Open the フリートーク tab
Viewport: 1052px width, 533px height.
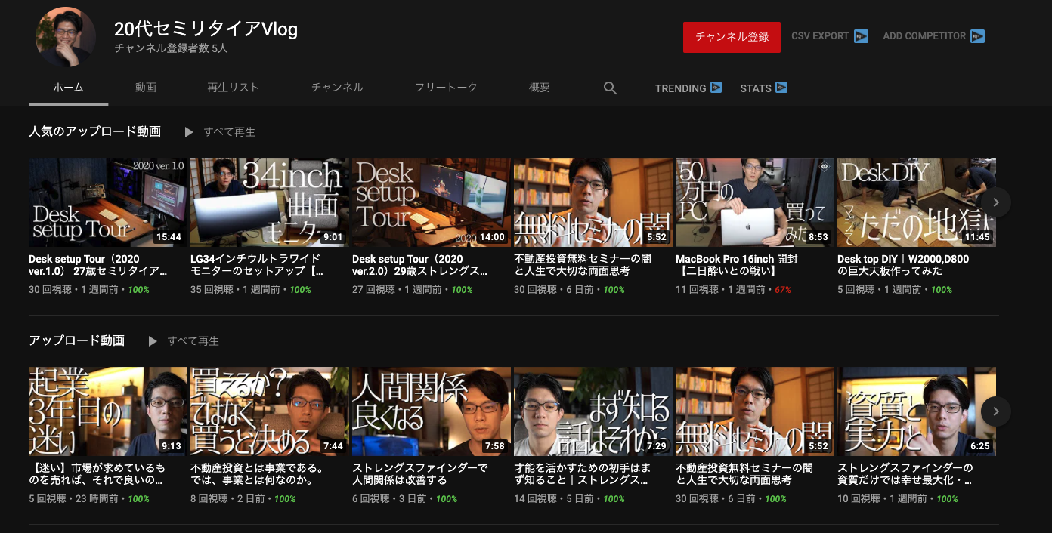click(446, 88)
